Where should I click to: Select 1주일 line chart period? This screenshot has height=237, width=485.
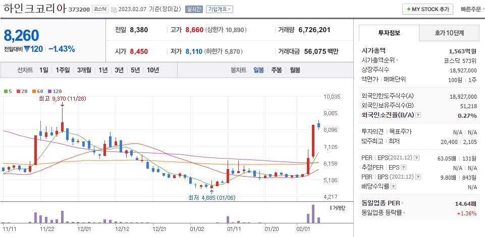(63, 70)
